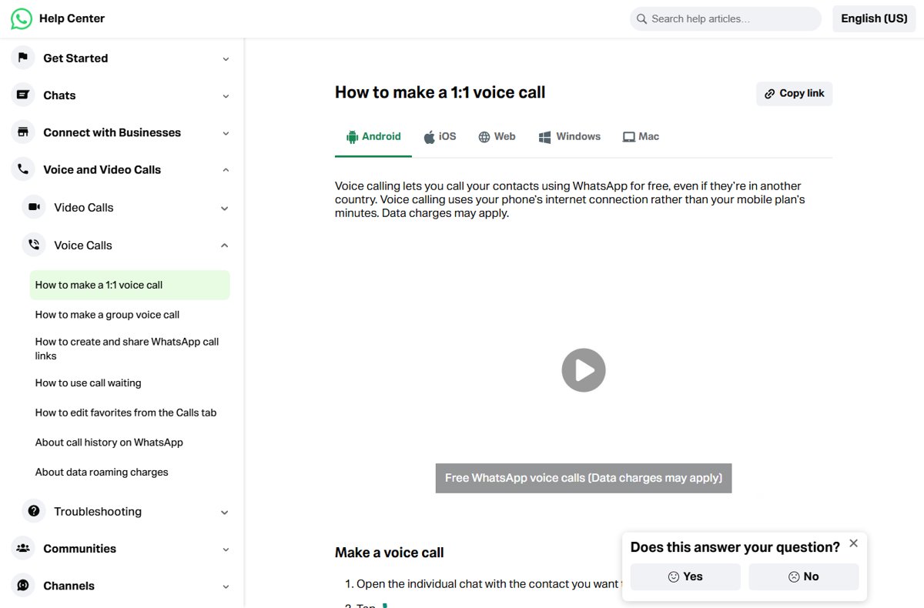Click the Android robot icon
The height and width of the screenshot is (608, 924).
353,137
